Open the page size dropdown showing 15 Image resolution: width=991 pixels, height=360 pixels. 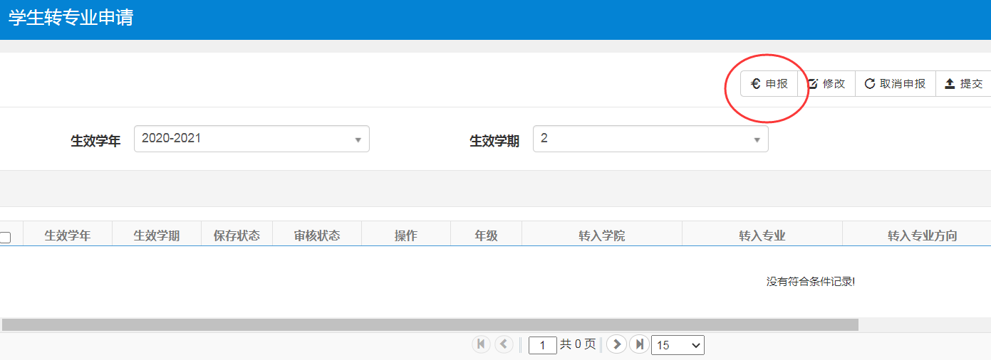[x=678, y=345]
